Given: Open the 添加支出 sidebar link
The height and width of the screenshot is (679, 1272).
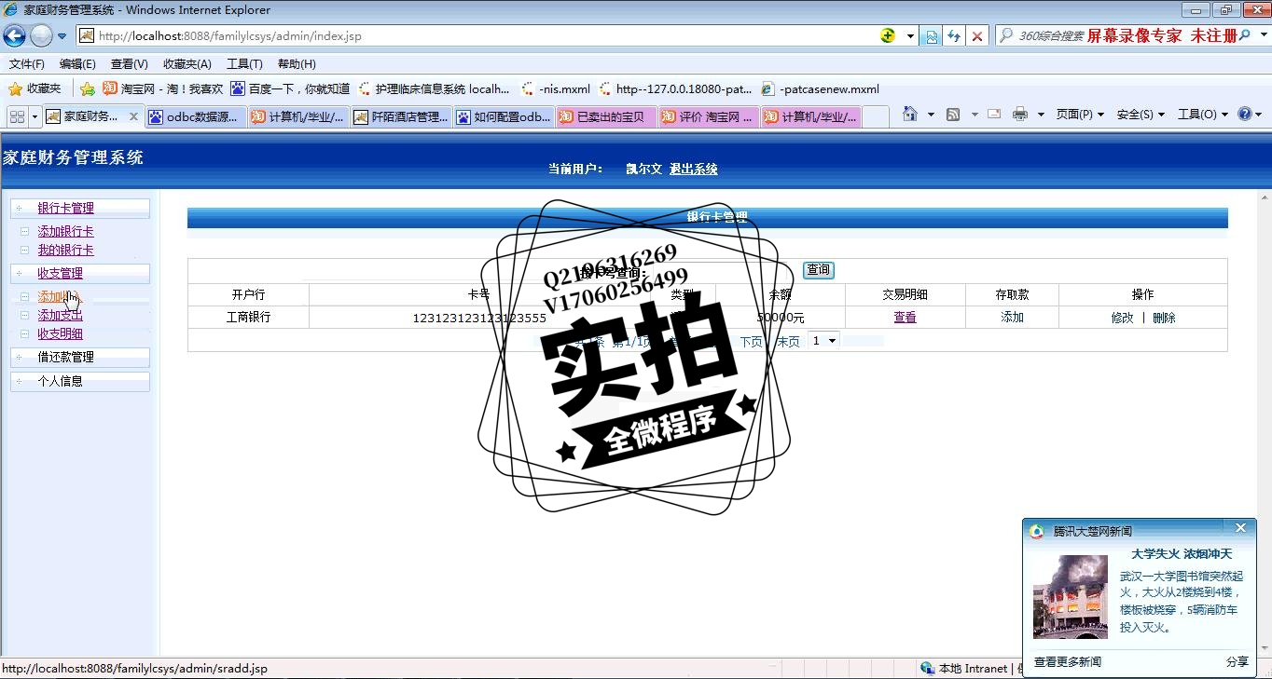Looking at the screenshot, I should (x=60, y=315).
